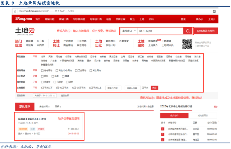Click the 登录 link
This screenshot has width=231, height=149.
point(183,19)
